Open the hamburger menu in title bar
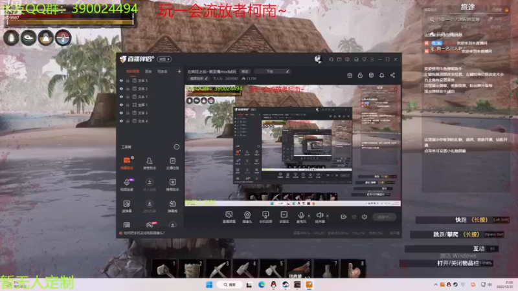The width and height of the screenshot is (518, 291). pyautogui.click(x=372, y=59)
